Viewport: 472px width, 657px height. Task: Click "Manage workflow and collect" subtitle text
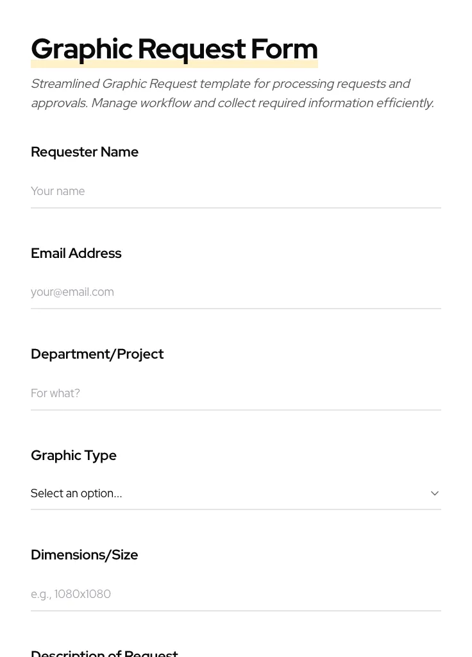pyautogui.click(x=173, y=103)
